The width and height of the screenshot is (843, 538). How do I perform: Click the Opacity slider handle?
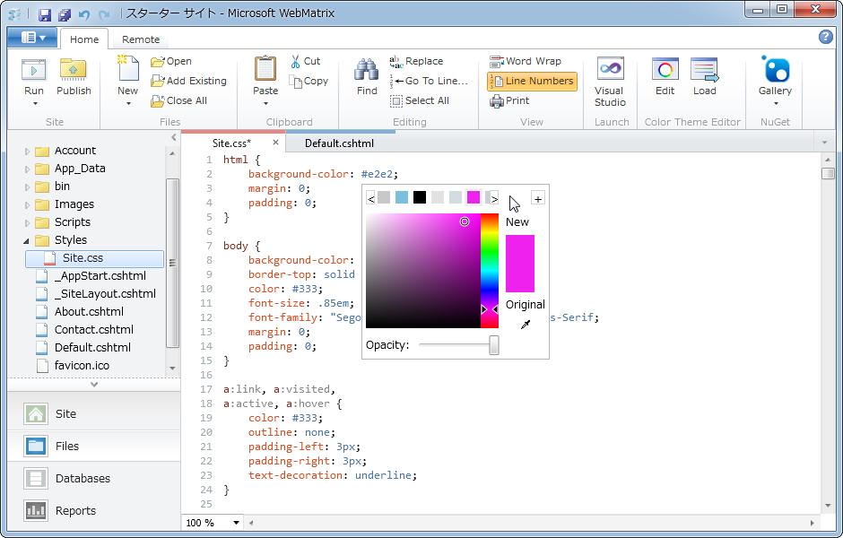(x=494, y=345)
